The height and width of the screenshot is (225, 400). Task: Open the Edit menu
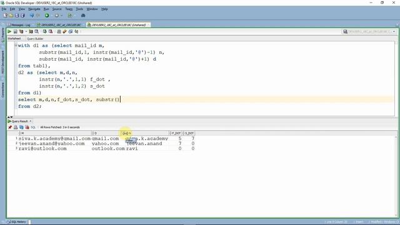(12, 9)
